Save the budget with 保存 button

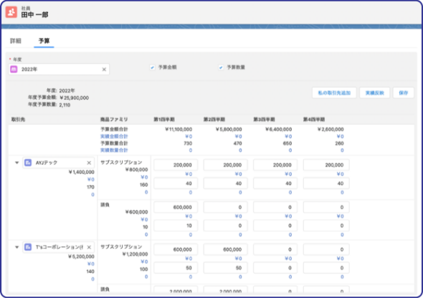pos(404,92)
